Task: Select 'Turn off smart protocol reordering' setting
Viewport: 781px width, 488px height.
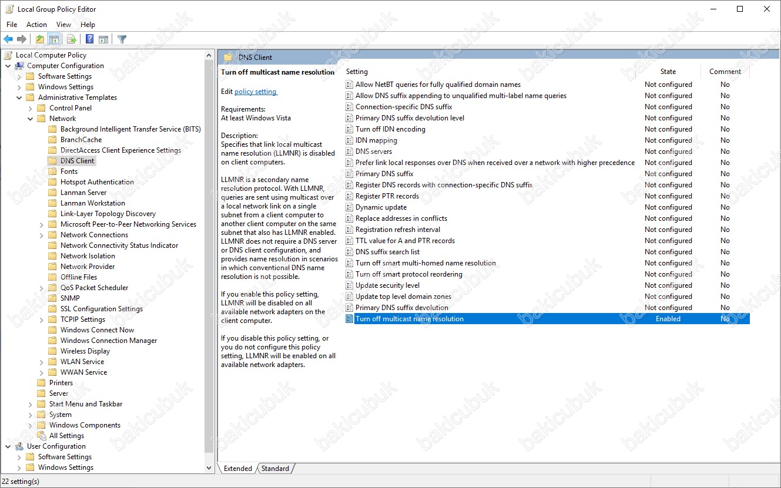Action: tap(409, 274)
